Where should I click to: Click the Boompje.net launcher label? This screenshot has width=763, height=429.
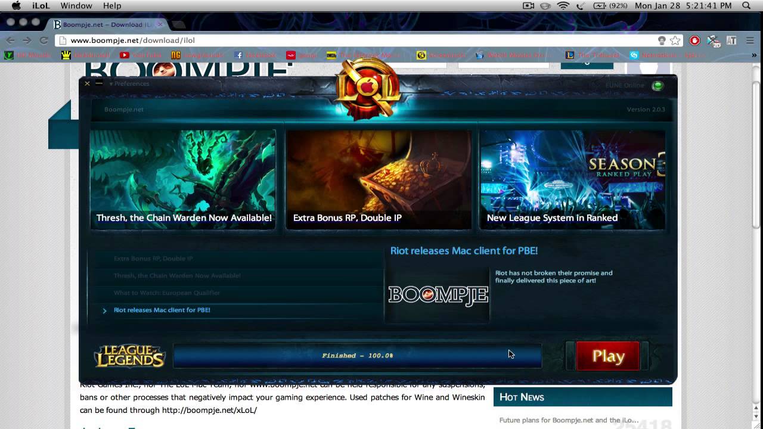click(124, 110)
